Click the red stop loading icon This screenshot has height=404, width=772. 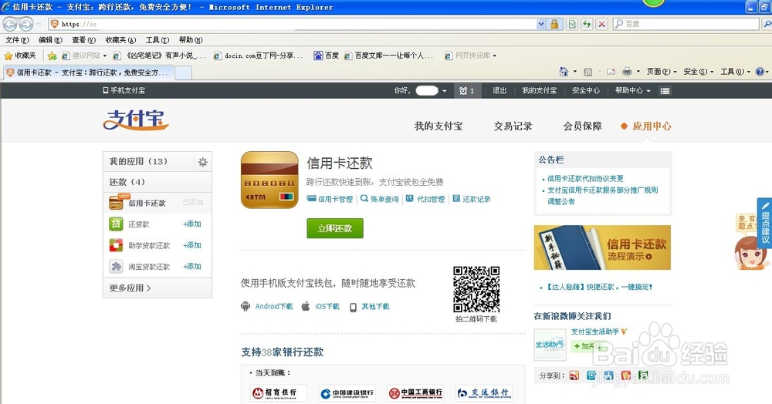pos(601,24)
